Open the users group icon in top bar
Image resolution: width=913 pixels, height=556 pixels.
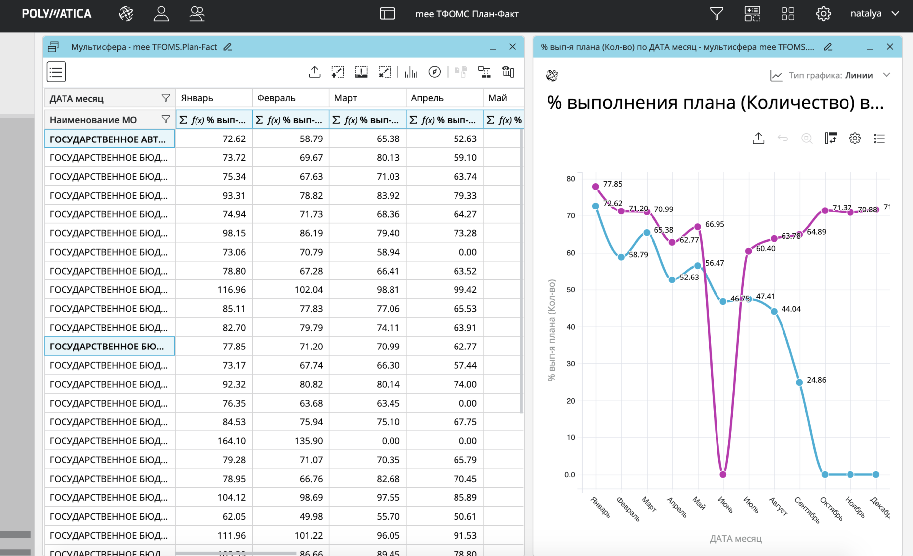[x=197, y=14]
